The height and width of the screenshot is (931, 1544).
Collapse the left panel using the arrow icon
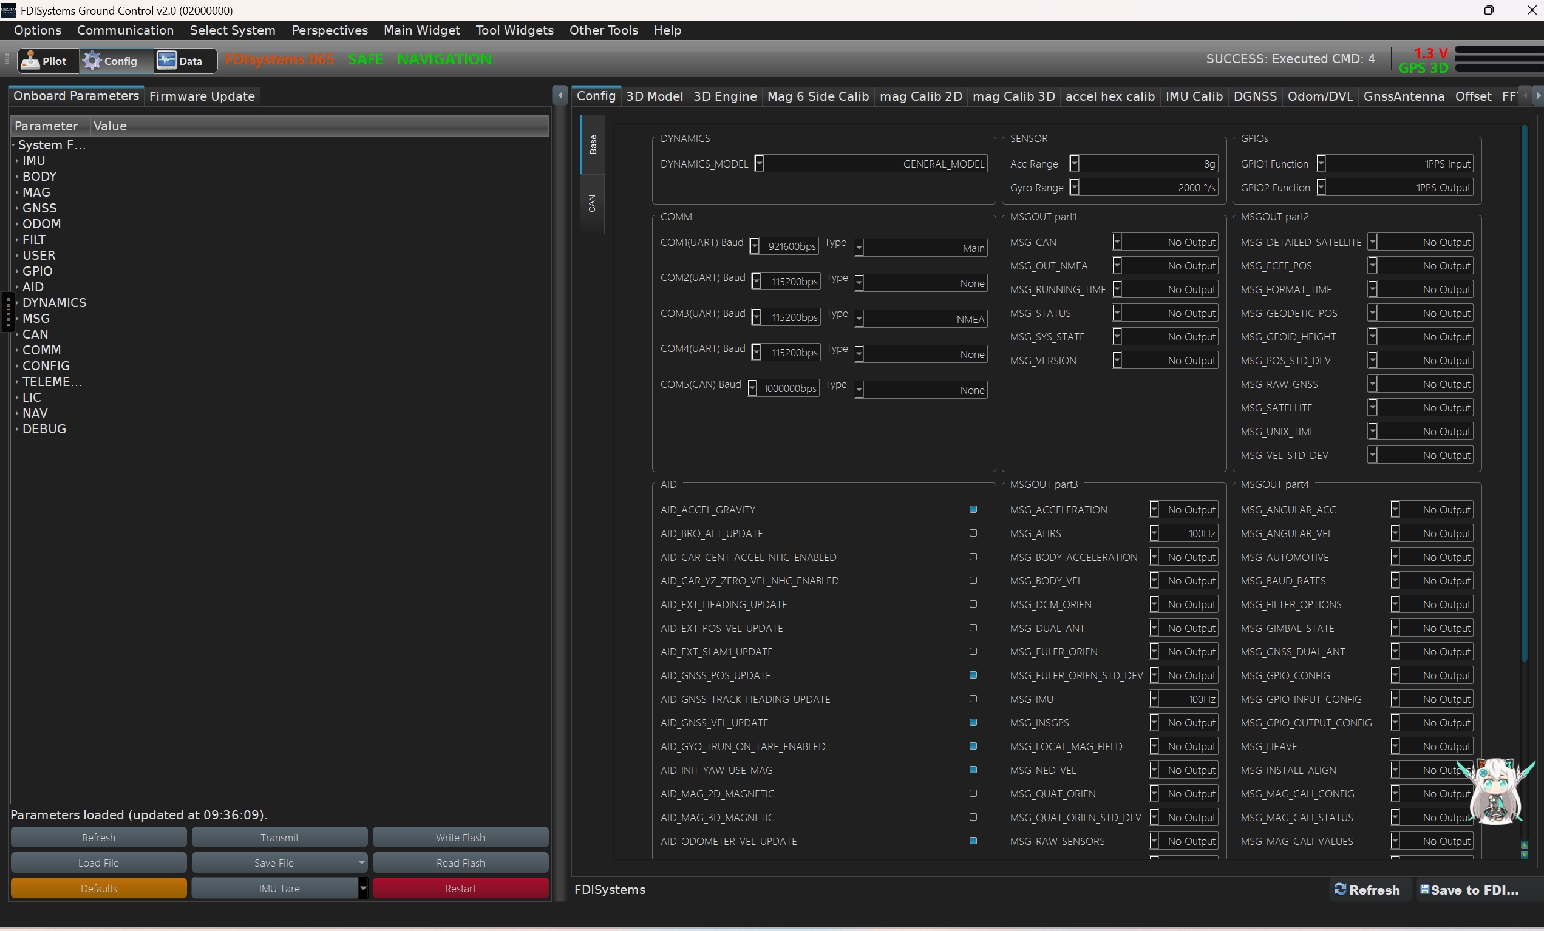tap(560, 96)
